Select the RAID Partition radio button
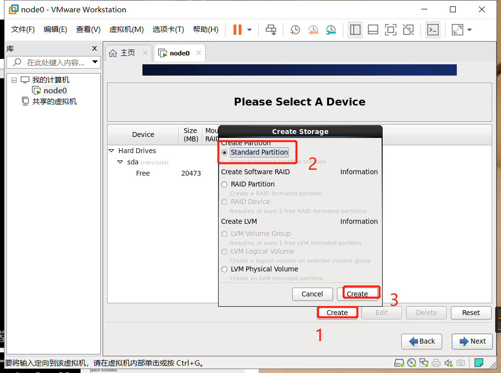Image resolution: width=501 pixels, height=373 pixels. [x=224, y=185]
